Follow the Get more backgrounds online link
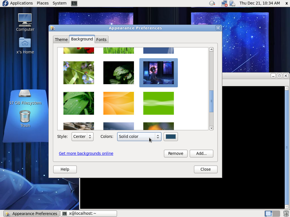 click(x=86, y=153)
